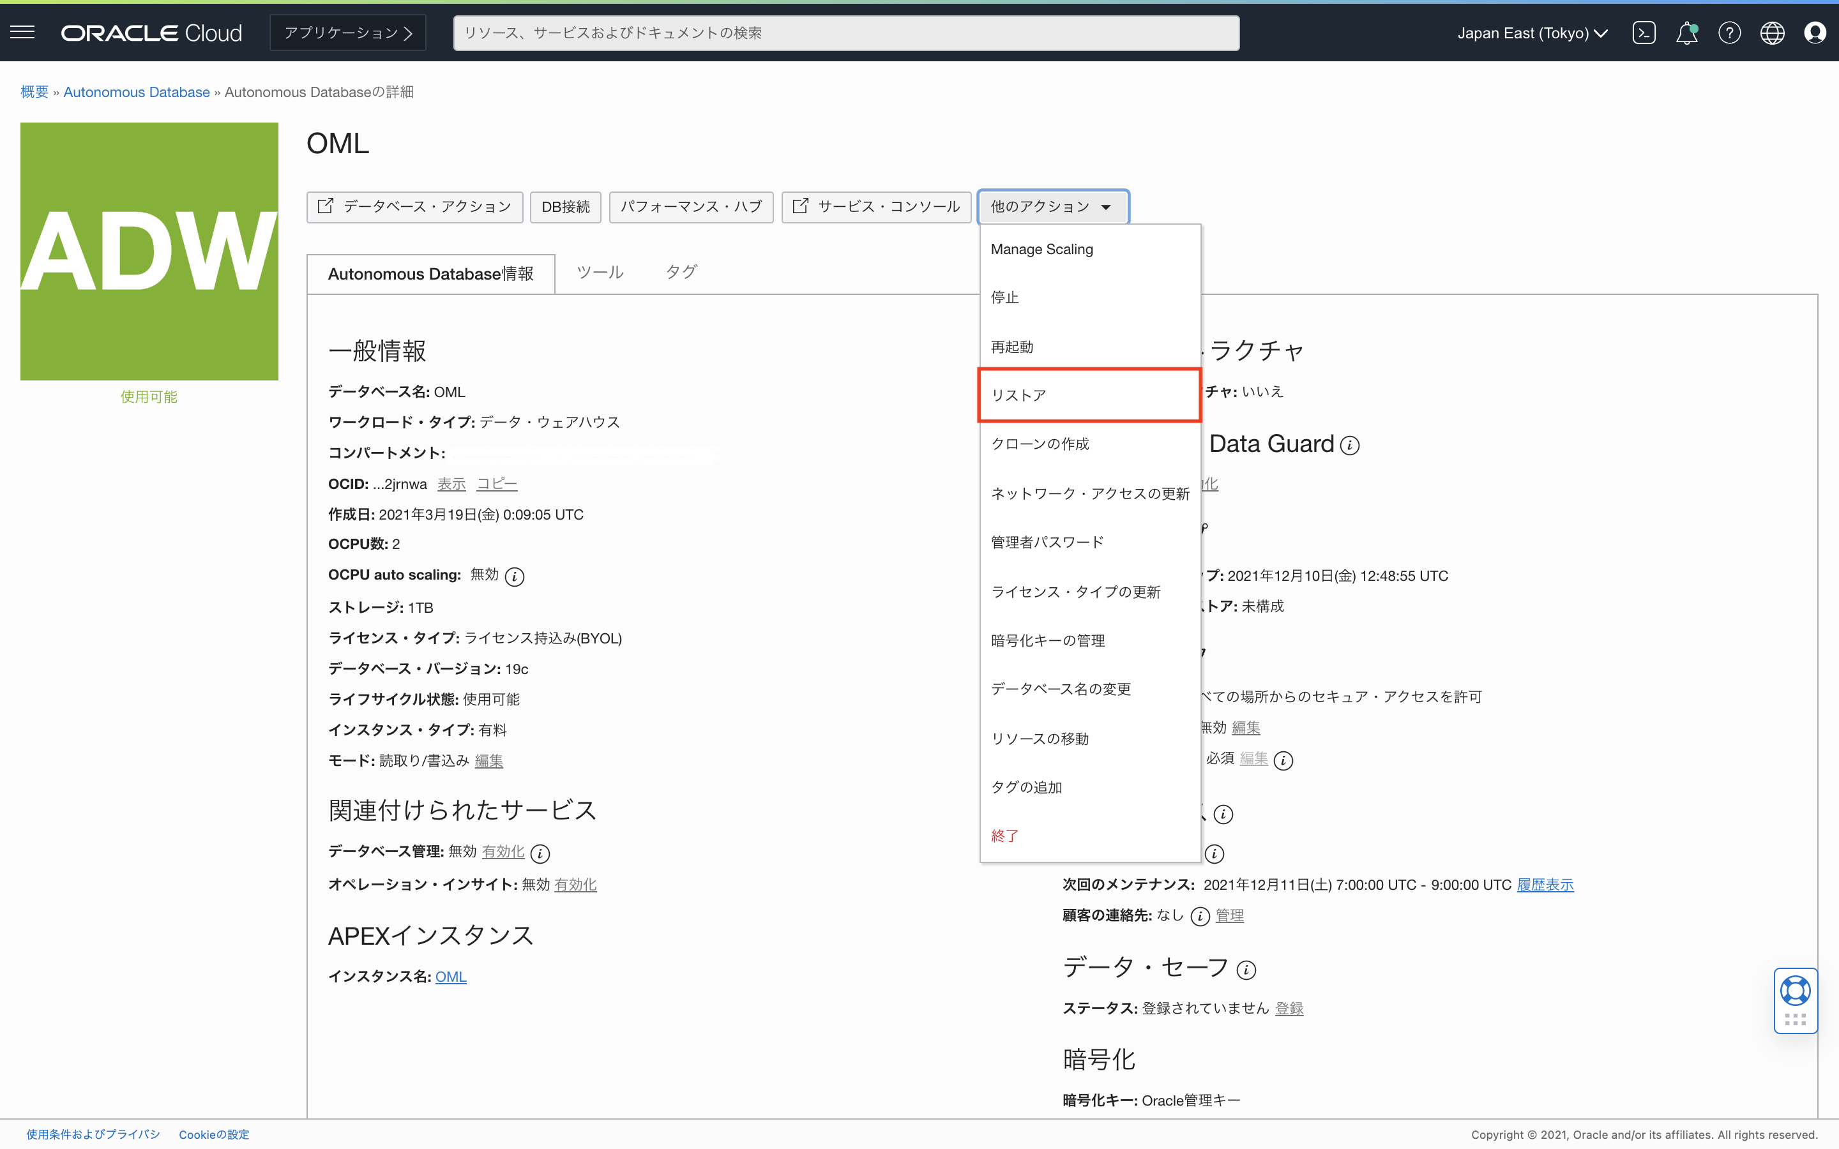The width and height of the screenshot is (1839, 1149).
Task: Expand the Japan East (Tokyo) region selector
Action: [x=1532, y=33]
